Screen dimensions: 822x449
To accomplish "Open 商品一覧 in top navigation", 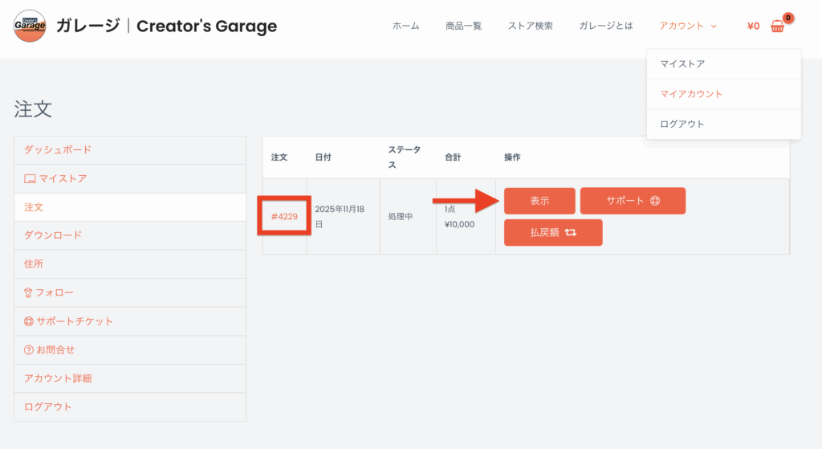I will pos(463,26).
